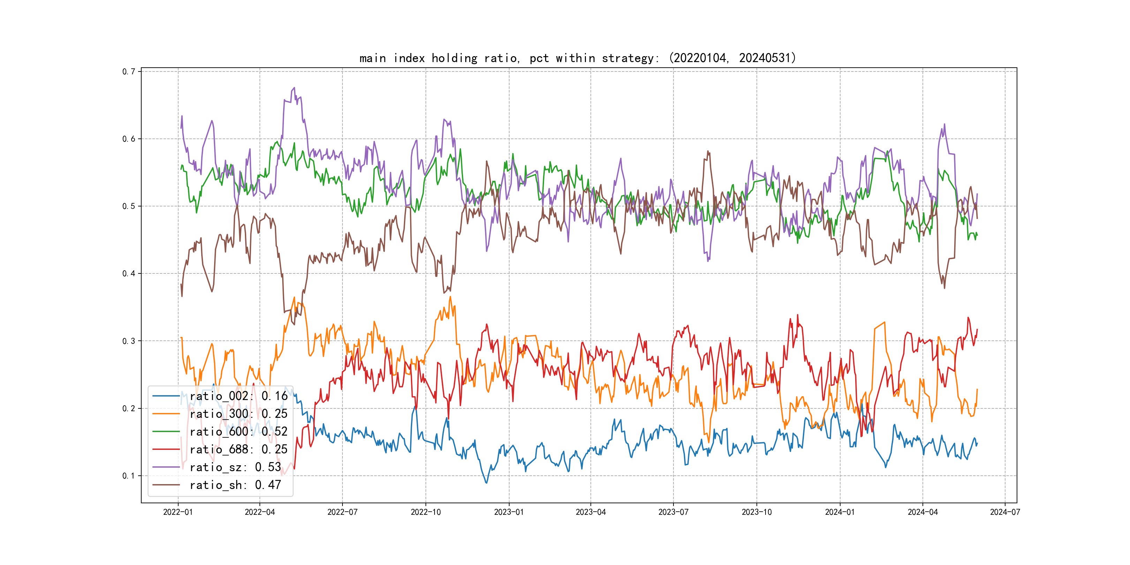The height and width of the screenshot is (565, 1130).
Task: Click the ratio_sh legend label
Action: [x=235, y=485]
